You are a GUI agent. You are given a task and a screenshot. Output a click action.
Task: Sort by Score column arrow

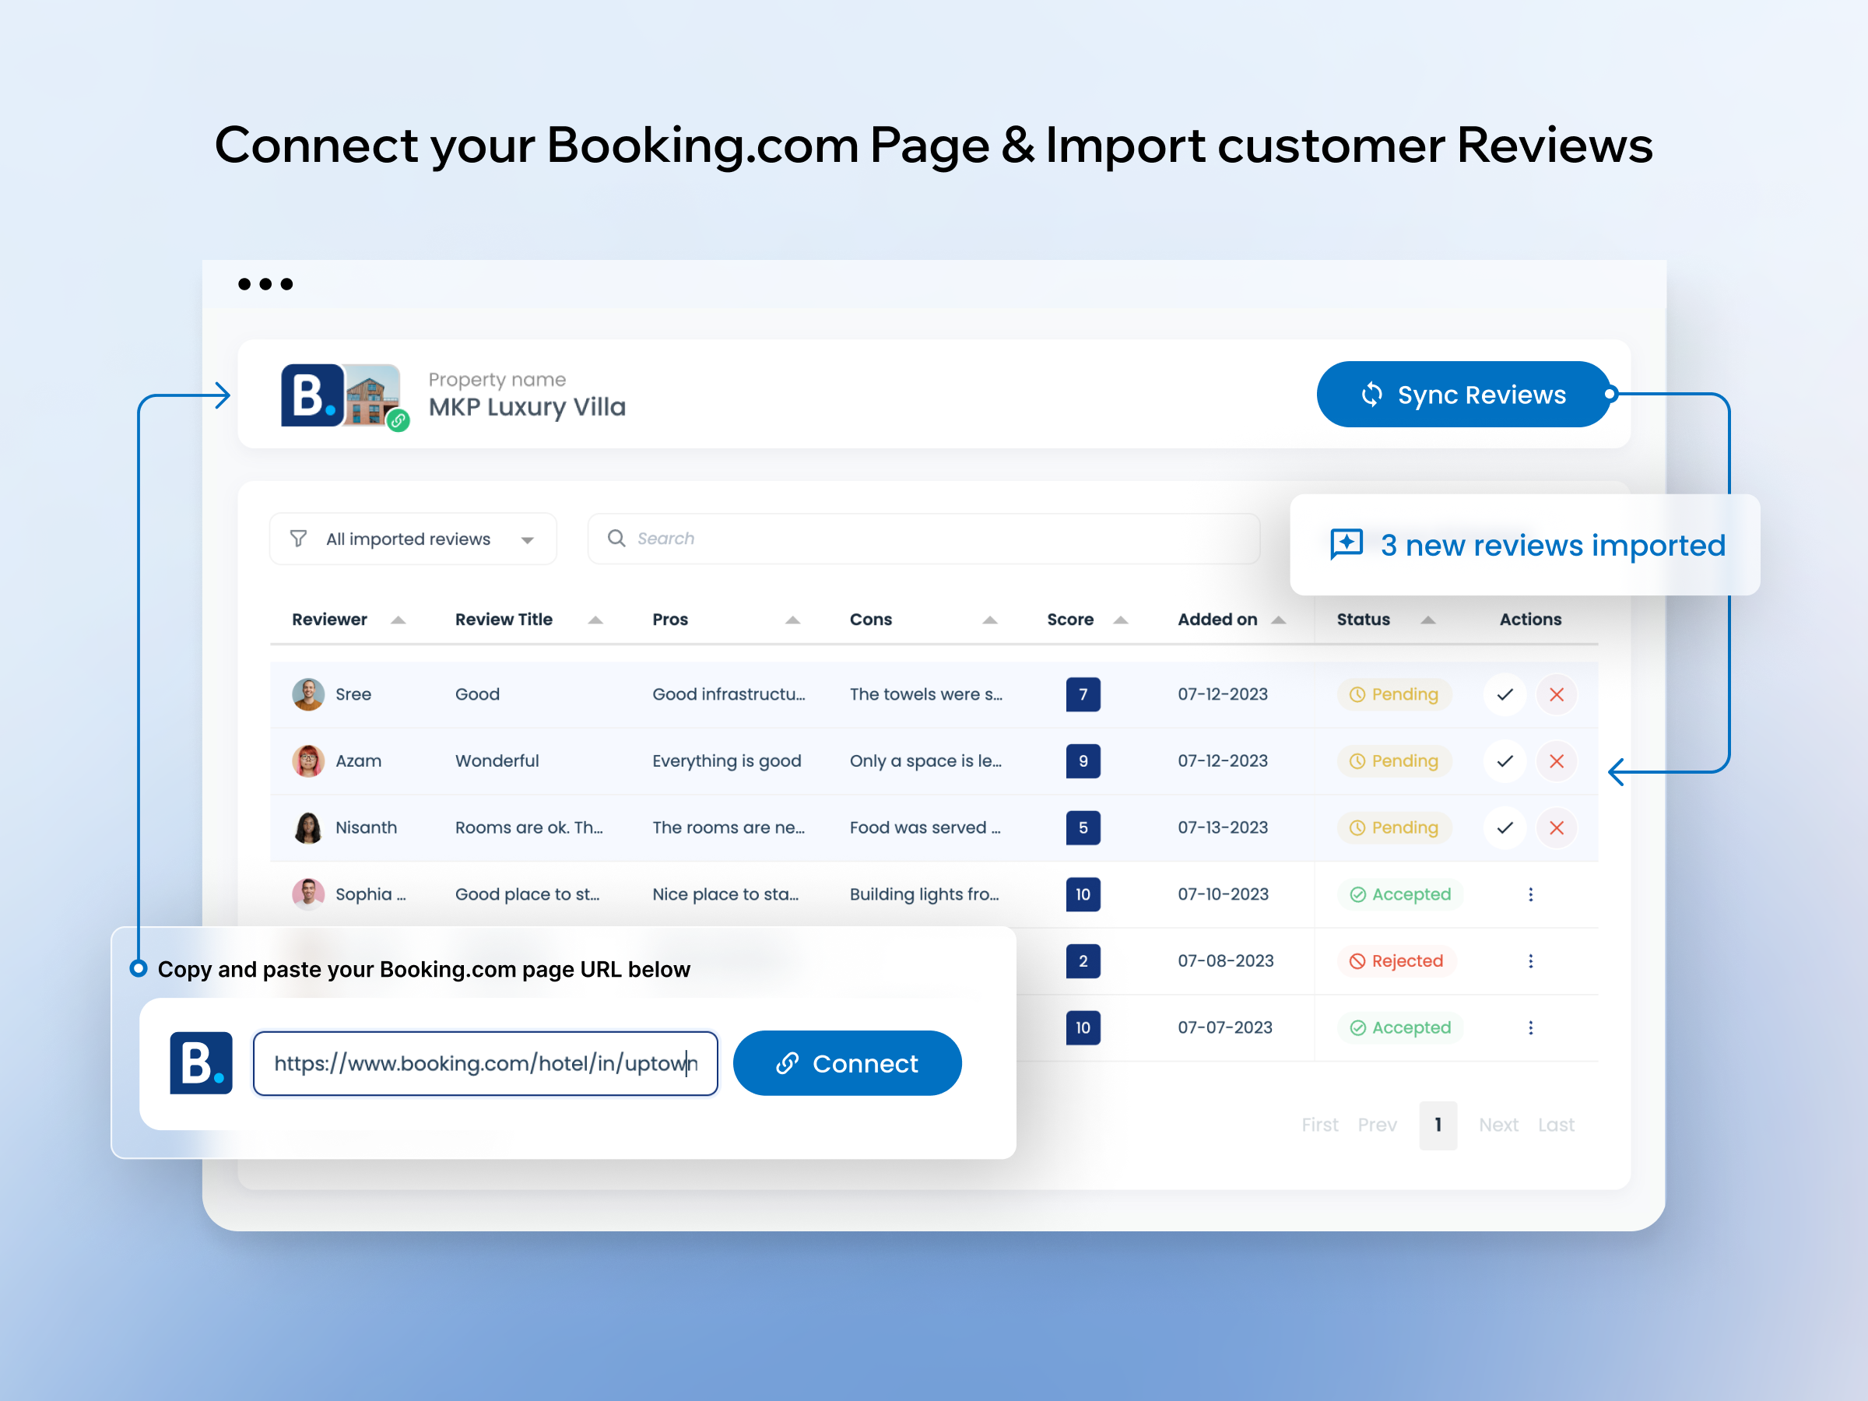[1121, 620]
